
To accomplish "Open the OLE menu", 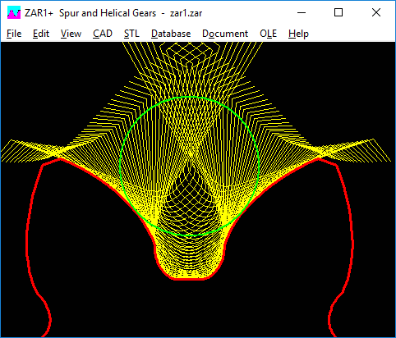I will click(268, 34).
